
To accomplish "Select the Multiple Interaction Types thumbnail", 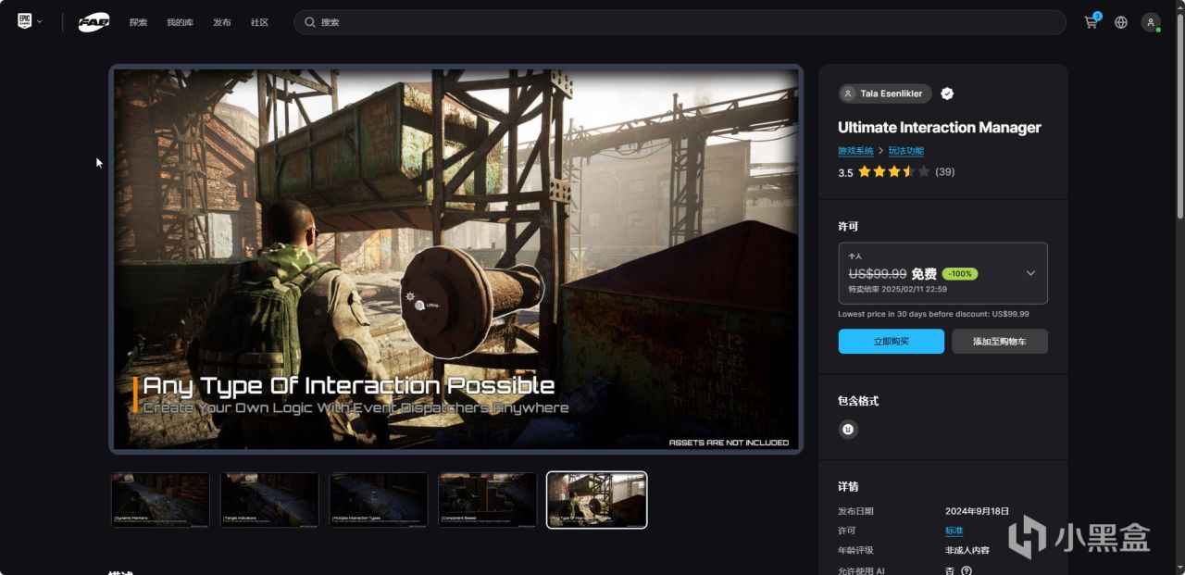I will tap(379, 500).
